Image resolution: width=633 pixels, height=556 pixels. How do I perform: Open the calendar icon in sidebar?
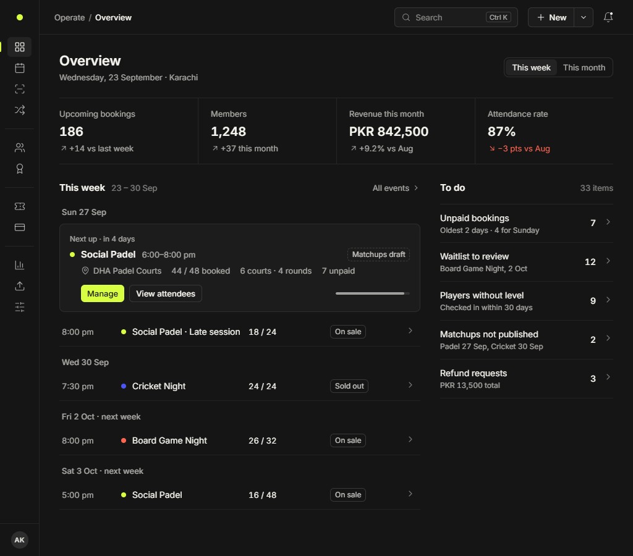(x=19, y=68)
